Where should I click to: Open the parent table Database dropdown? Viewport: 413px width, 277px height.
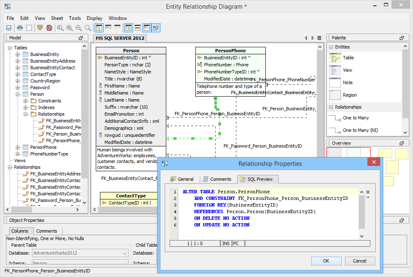[x=124, y=253]
